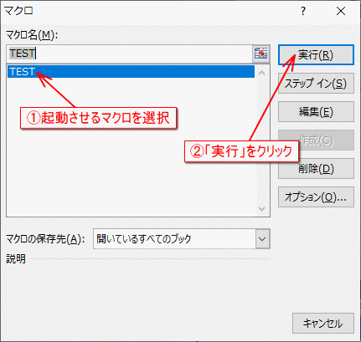Cancel the dialog with キャンセル

coord(323,324)
